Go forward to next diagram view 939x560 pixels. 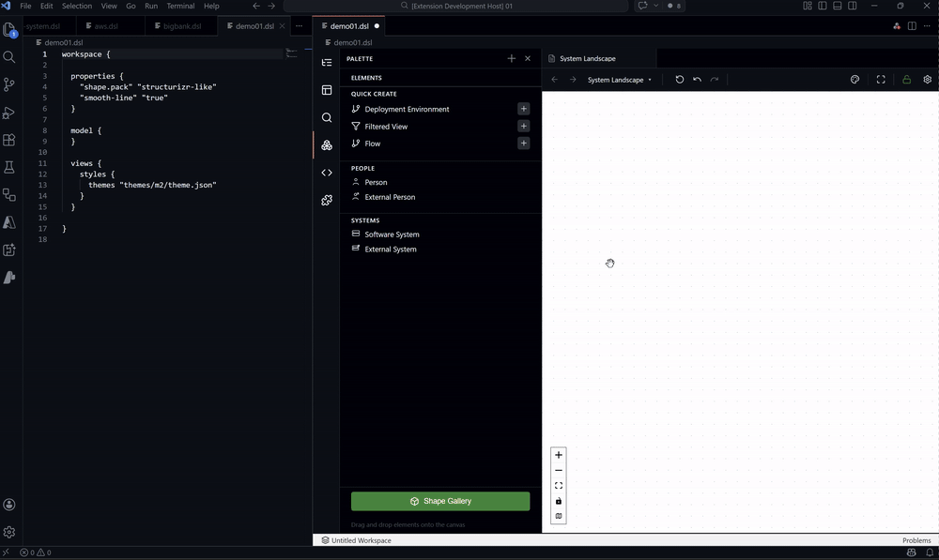point(573,80)
